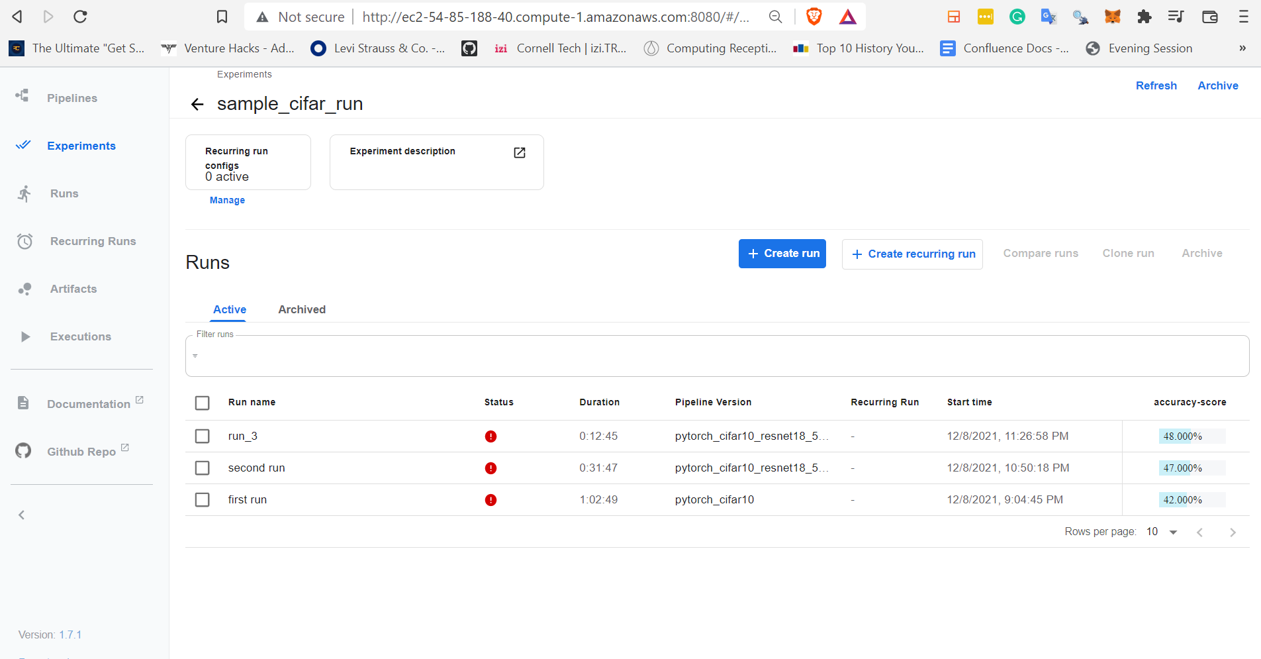This screenshot has width=1261, height=659.
Task: Check the checkbox for first run
Action: 202,499
